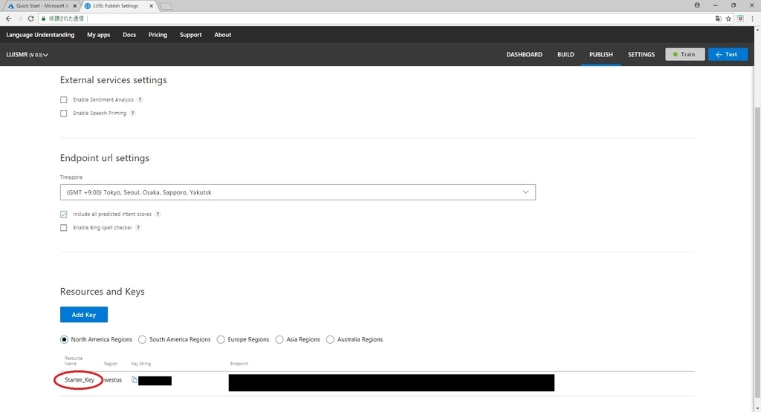
Task: Open help for predicted intent scores
Action: coord(158,214)
